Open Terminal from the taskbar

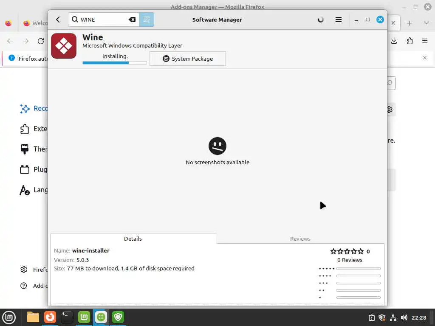coord(67,317)
